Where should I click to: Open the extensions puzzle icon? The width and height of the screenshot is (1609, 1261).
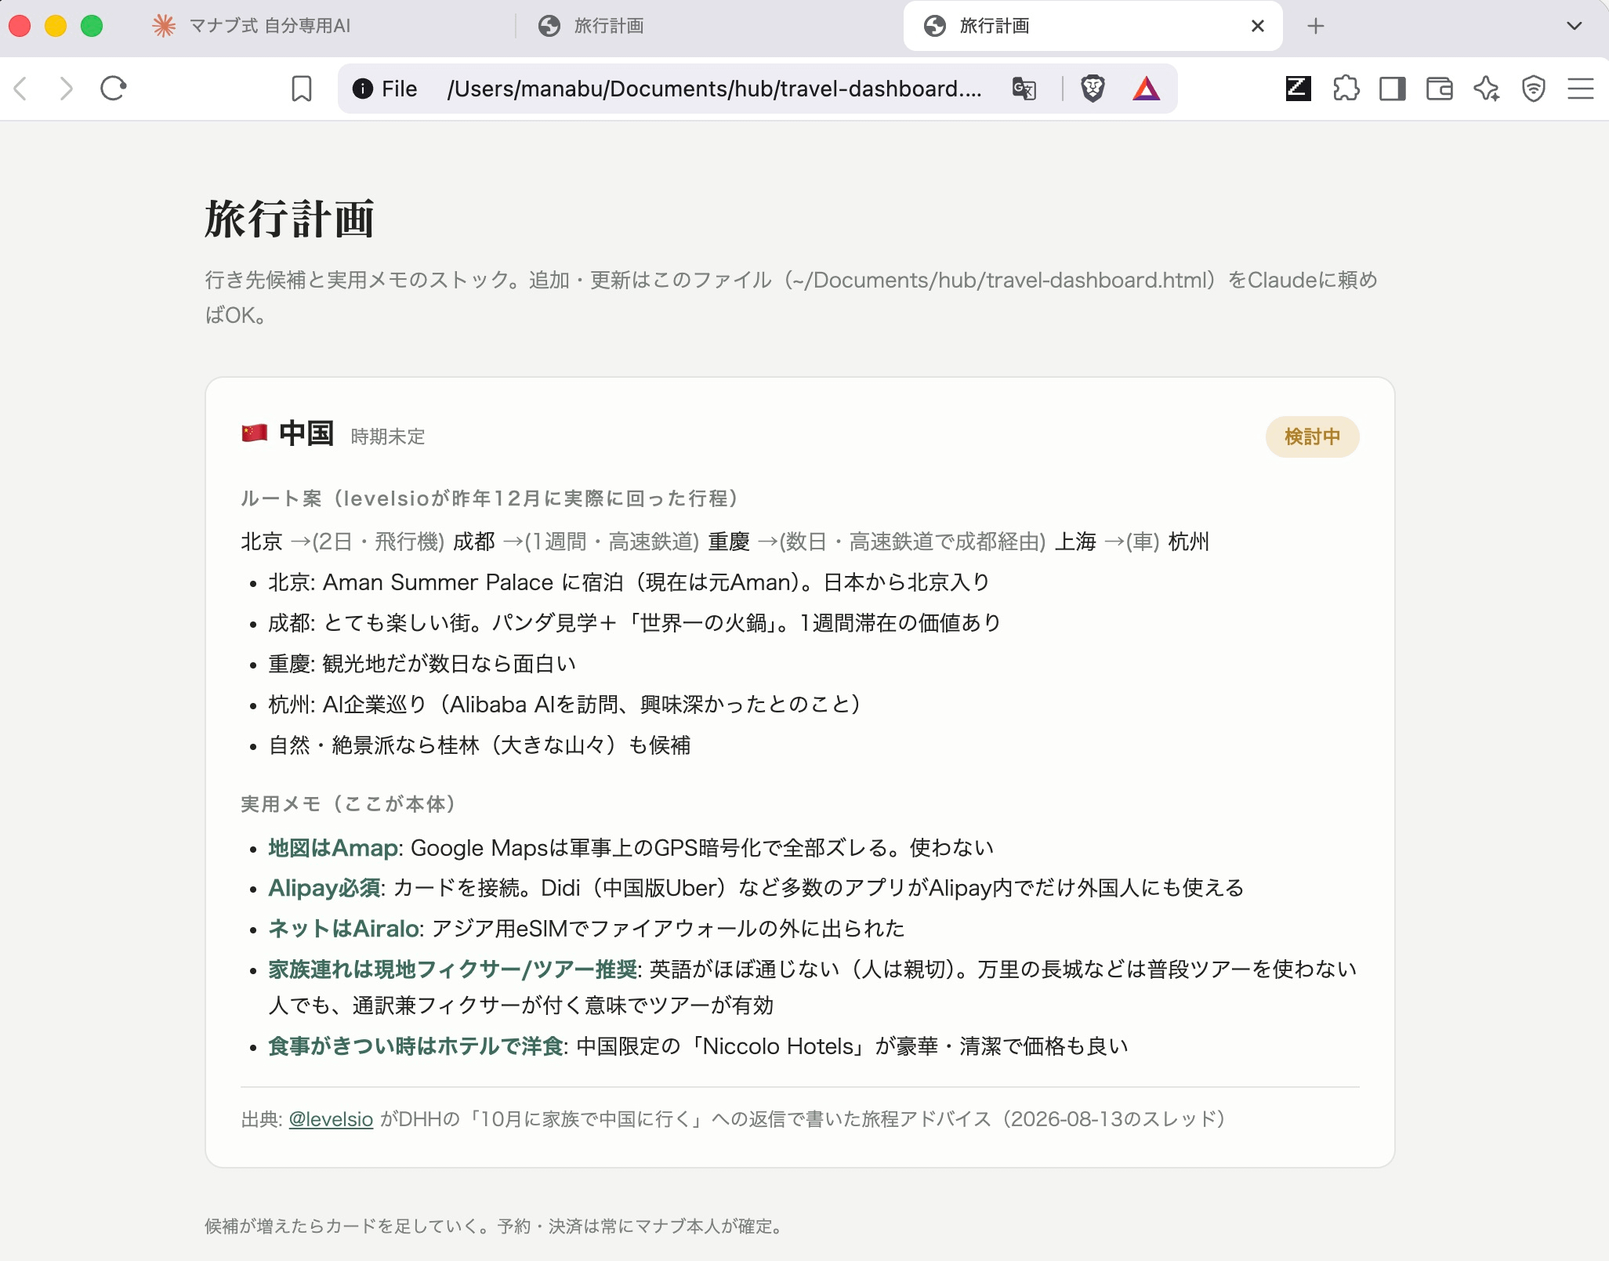pyautogui.click(x=1346, y=89)
